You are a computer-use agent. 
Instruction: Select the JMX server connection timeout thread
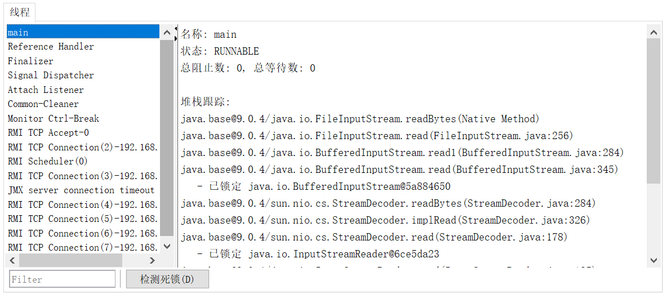pos(81,190)
